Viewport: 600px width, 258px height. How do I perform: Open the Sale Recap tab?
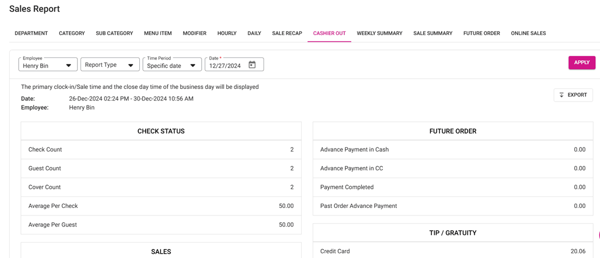[x=287, y=34]
